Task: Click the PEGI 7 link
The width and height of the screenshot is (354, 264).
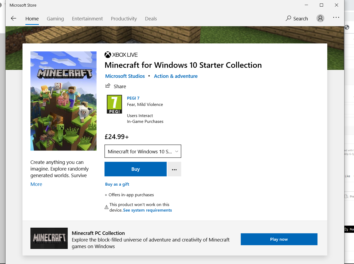Action: click(x=133, y=98)
